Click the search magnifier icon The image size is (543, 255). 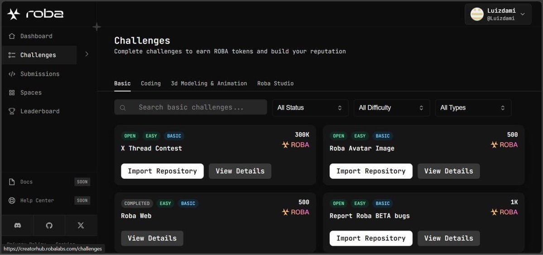tap(123, 108)
